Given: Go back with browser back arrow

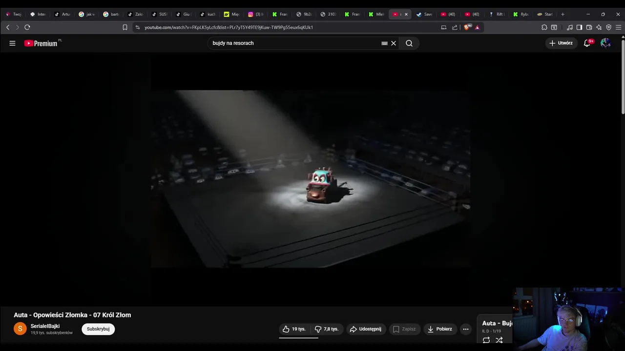Looking at the screenshot, I should [x=8, y=27].
